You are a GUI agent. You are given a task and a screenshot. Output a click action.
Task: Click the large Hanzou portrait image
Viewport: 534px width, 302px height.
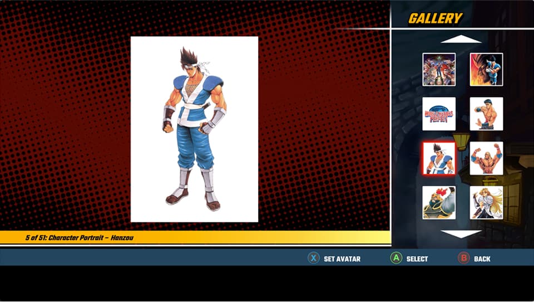point(195,129)
